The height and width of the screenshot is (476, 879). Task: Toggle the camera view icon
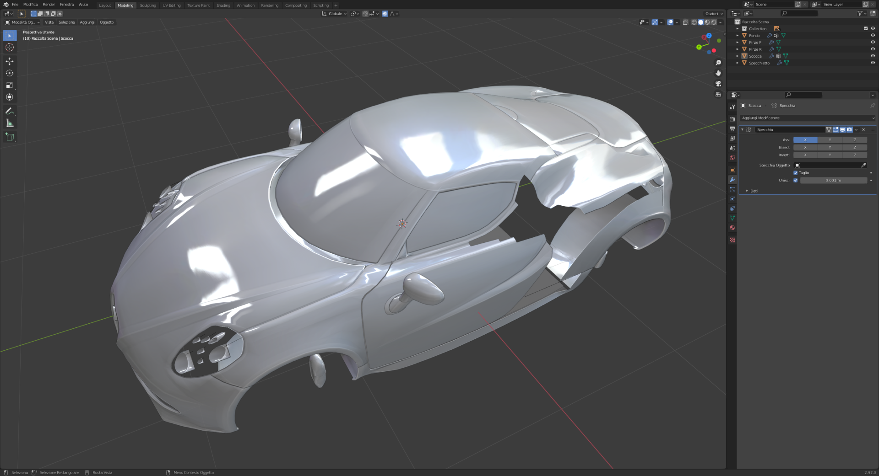coord(718,84)
